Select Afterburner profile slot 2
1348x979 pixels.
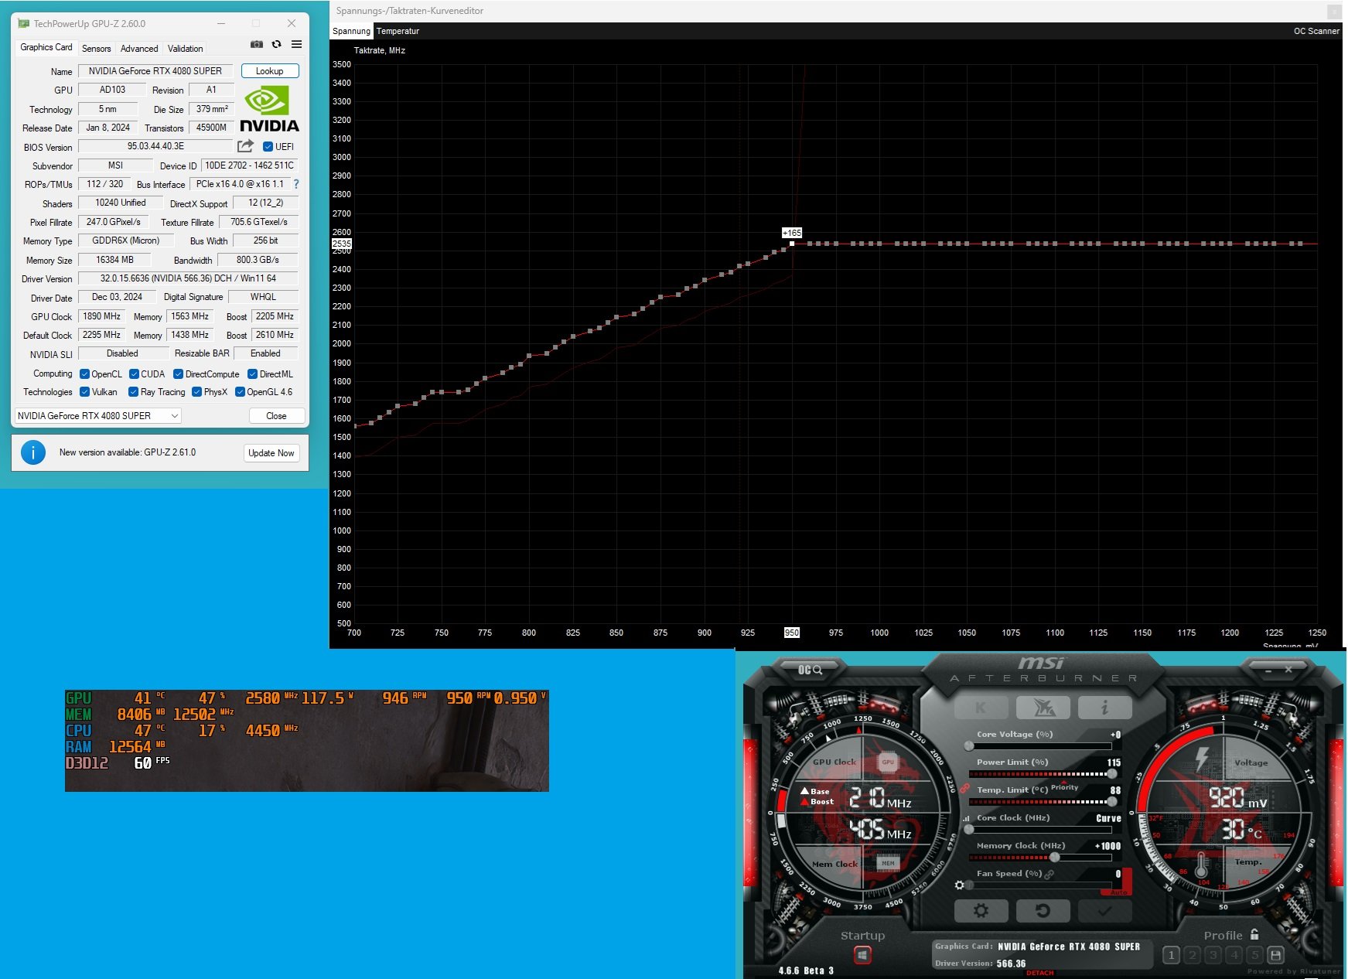tap(1193, 956)
